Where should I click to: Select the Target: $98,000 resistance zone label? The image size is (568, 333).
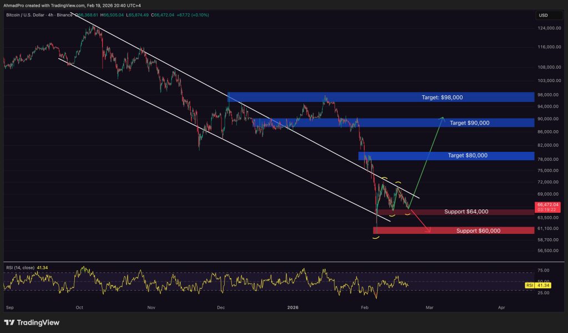(x=442, y=97)
